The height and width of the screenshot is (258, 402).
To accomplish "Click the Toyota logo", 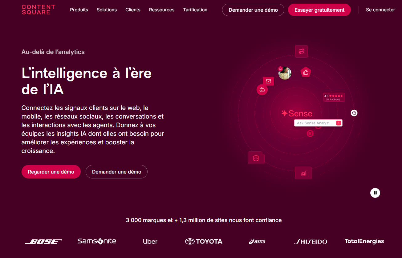I will 204,241.
